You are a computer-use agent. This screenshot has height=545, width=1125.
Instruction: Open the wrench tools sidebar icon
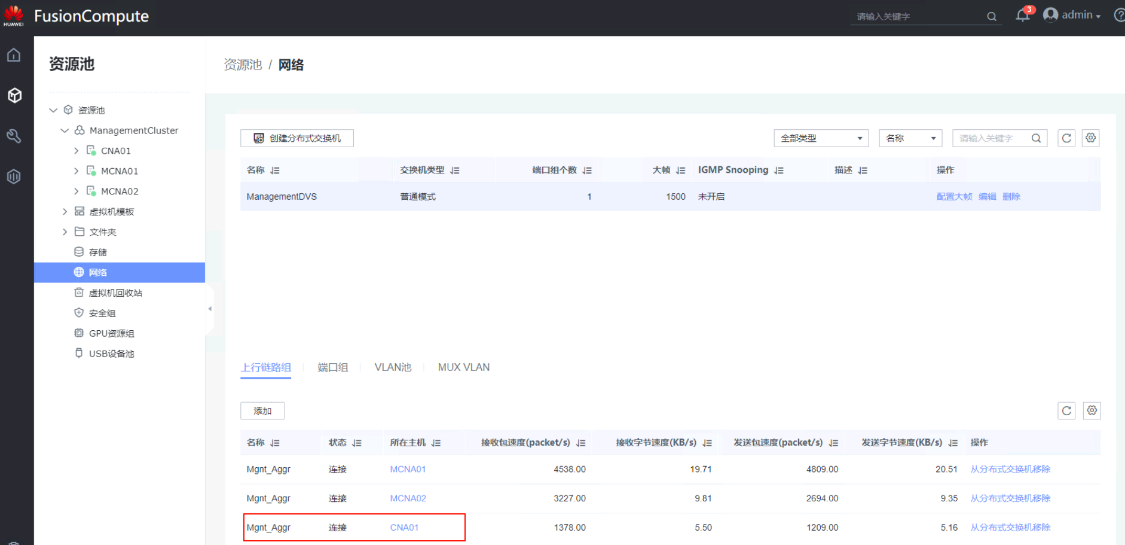point(14,136)
